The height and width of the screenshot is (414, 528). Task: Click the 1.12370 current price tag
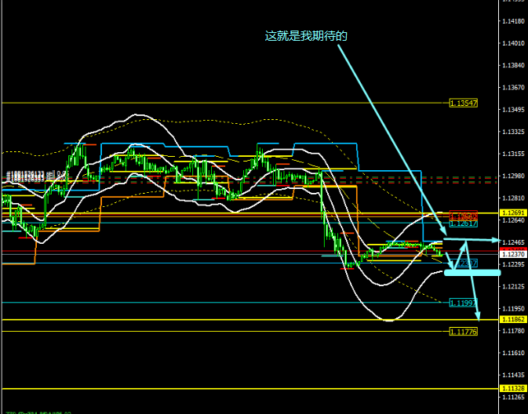point(513,254)
